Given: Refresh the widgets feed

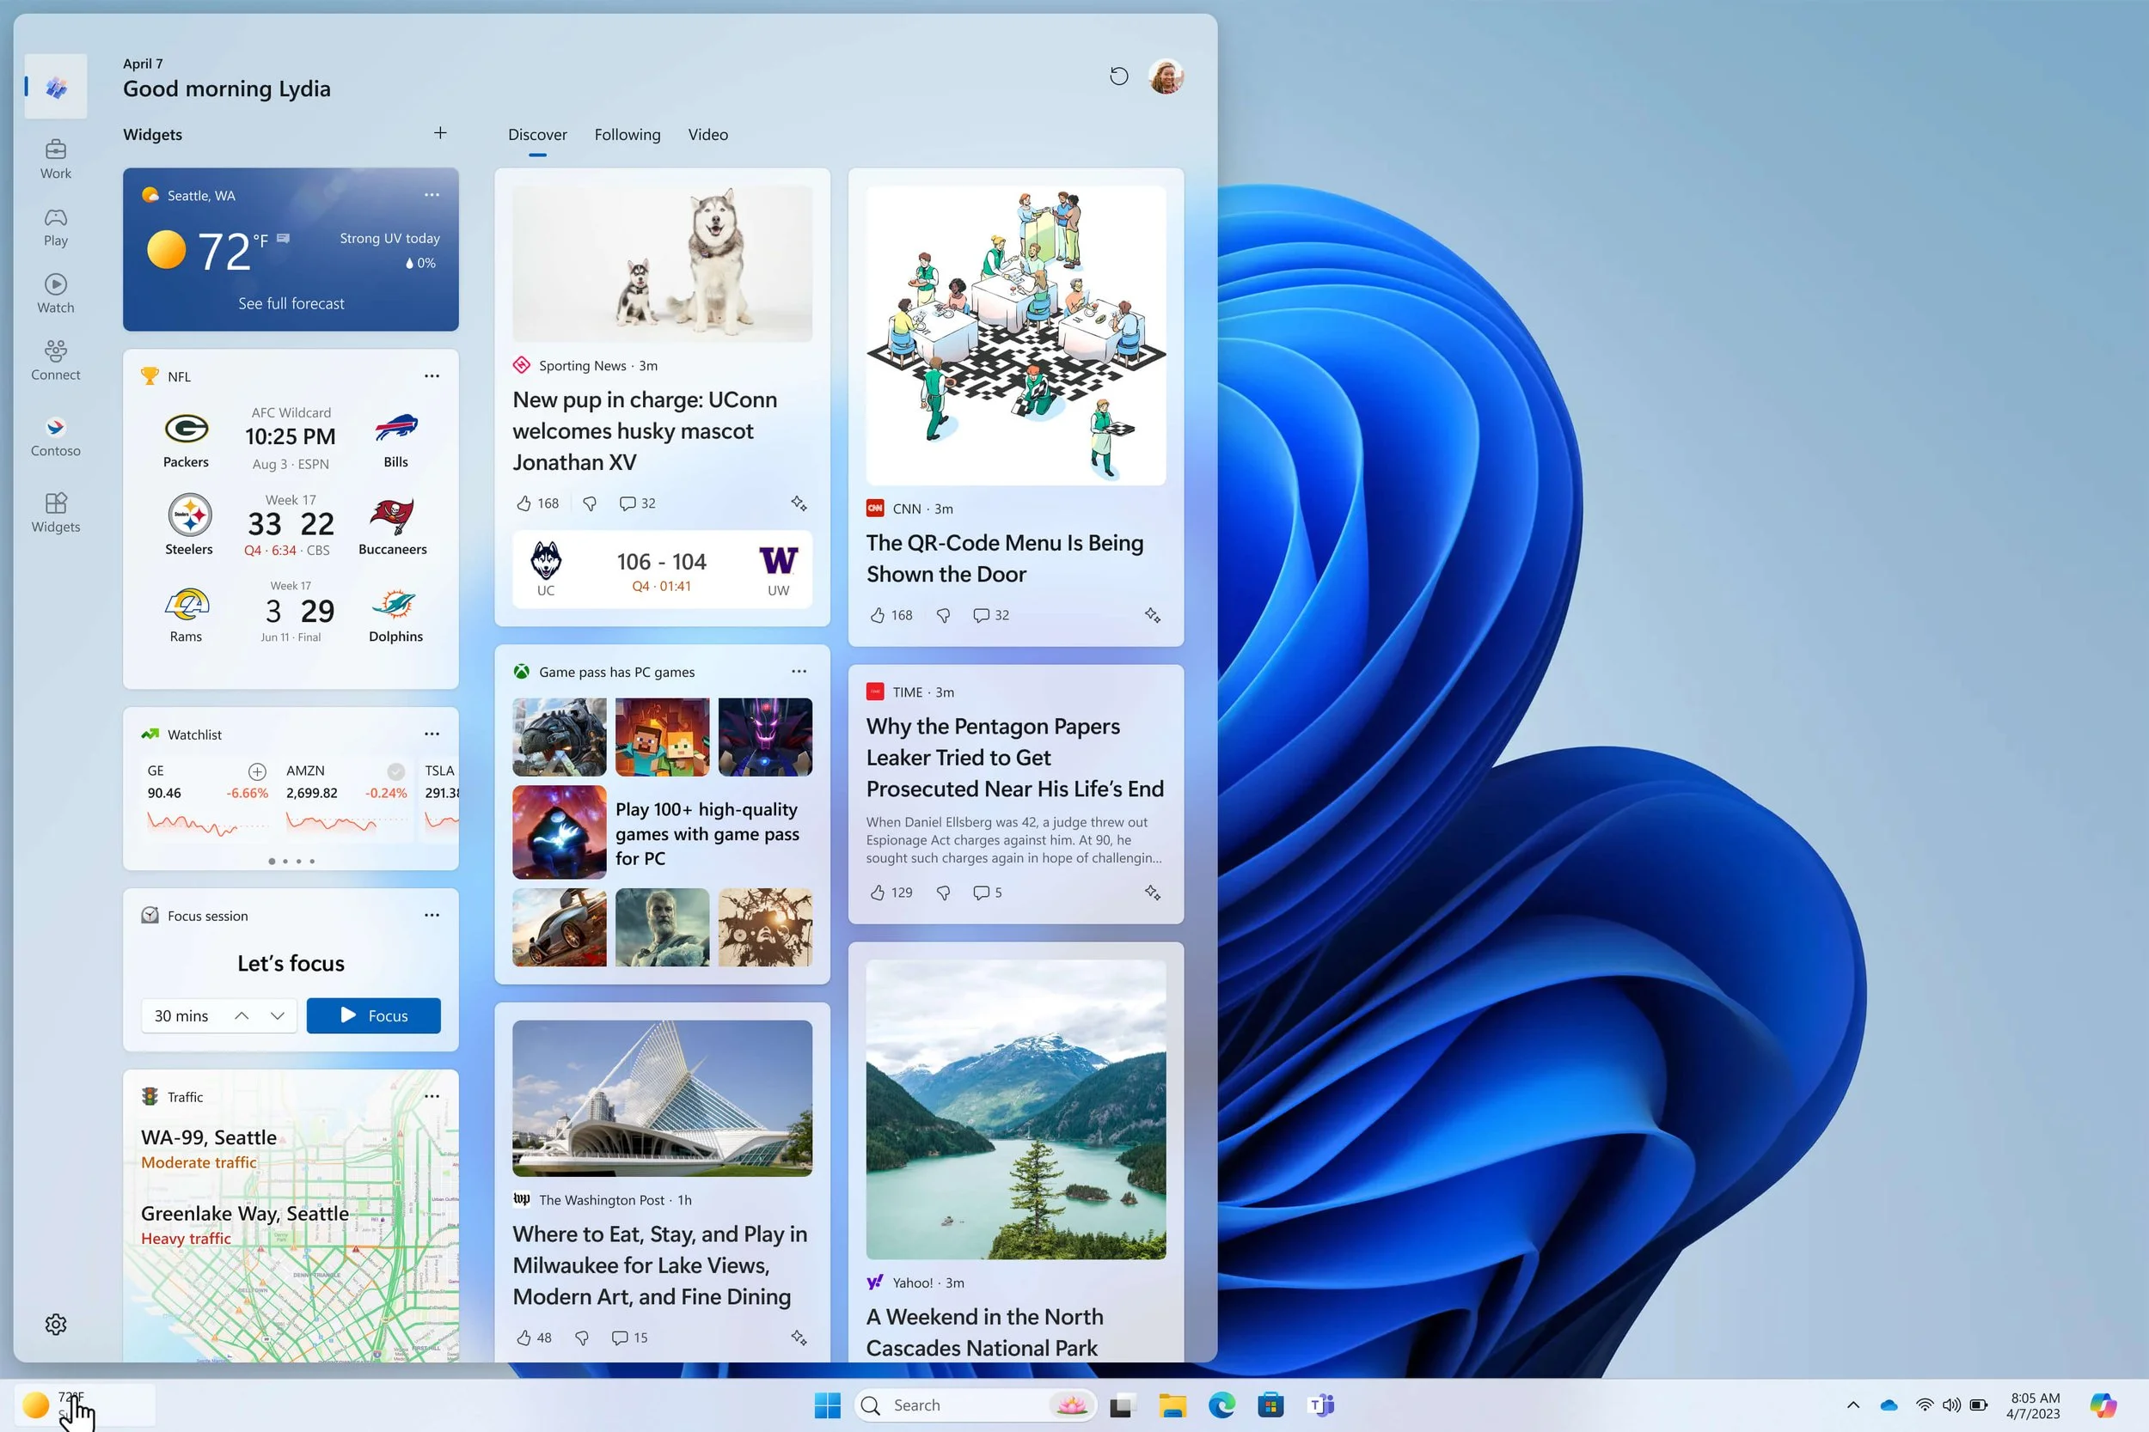Looking at the screenshot, I should [x=1118, y=76].
